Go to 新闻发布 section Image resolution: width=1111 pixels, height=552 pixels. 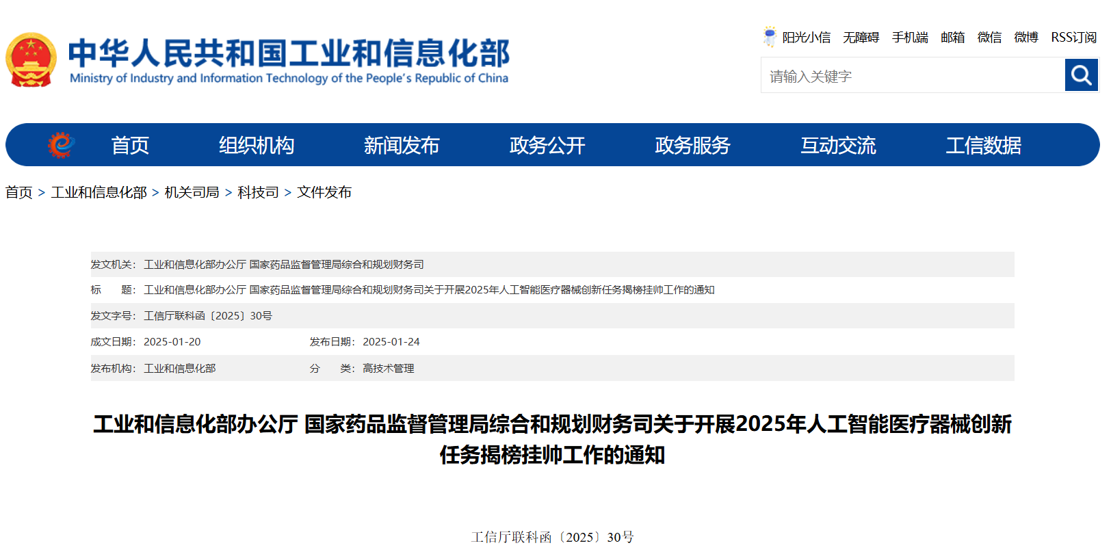pos(402,145)
